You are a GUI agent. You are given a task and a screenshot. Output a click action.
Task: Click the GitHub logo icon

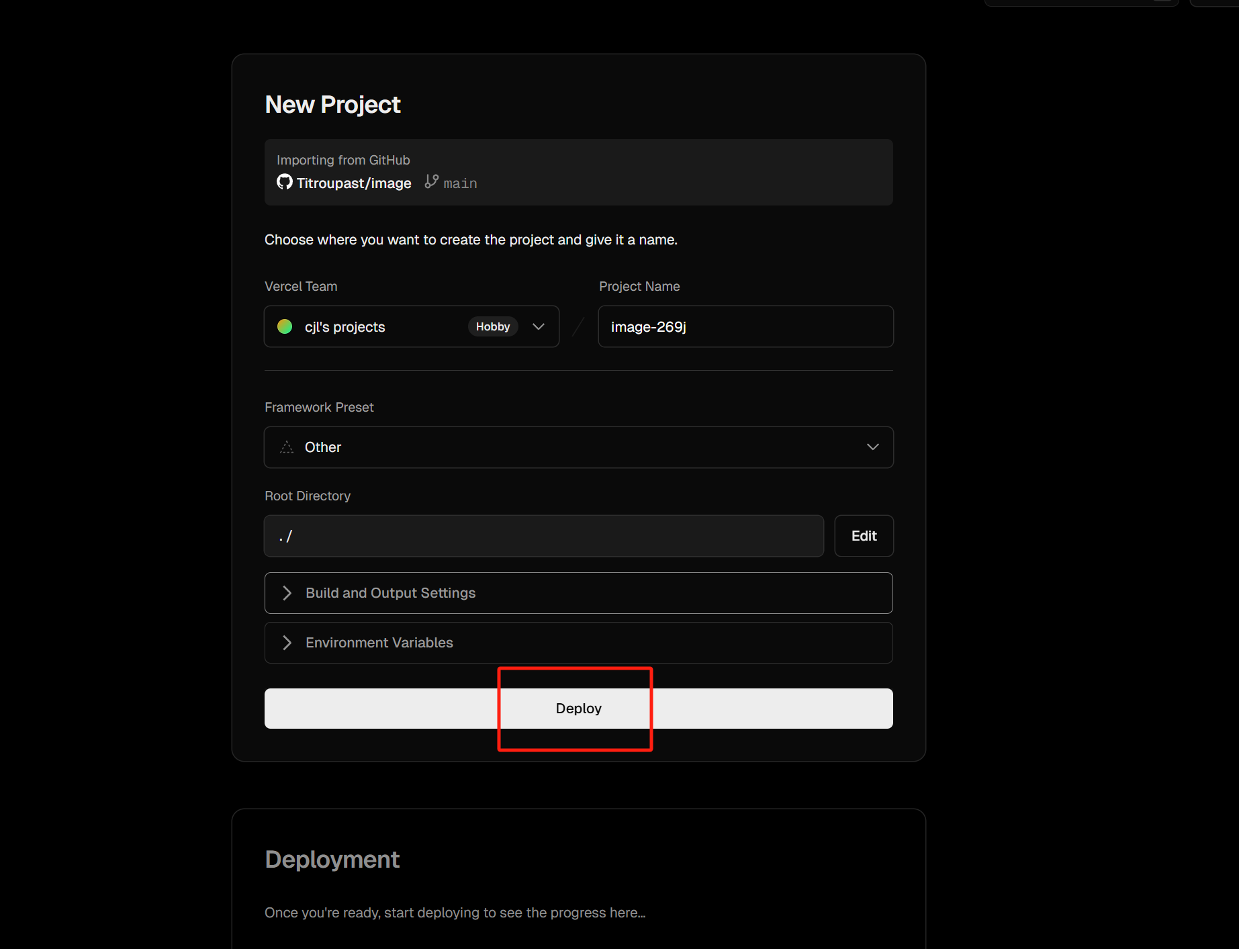click(285, 182)
